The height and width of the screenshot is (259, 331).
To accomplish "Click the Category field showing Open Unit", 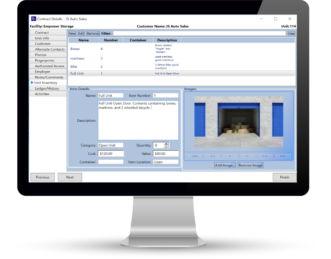I will coord(111,145).
